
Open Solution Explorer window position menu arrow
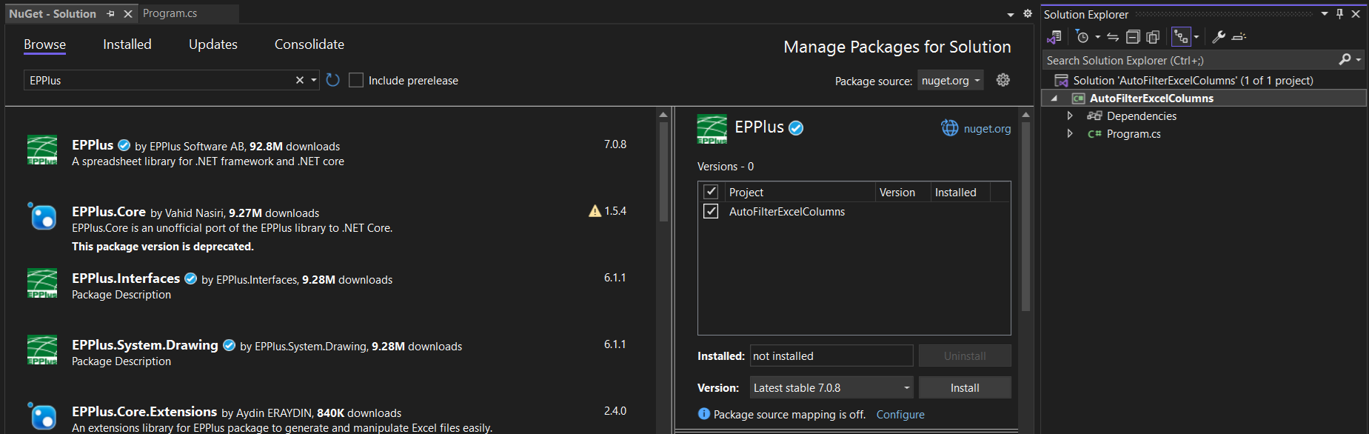coord(1325,14)
